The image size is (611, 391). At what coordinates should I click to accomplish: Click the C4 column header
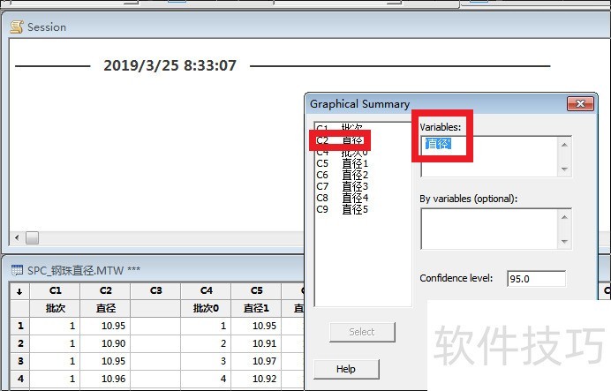pos(206,291)
